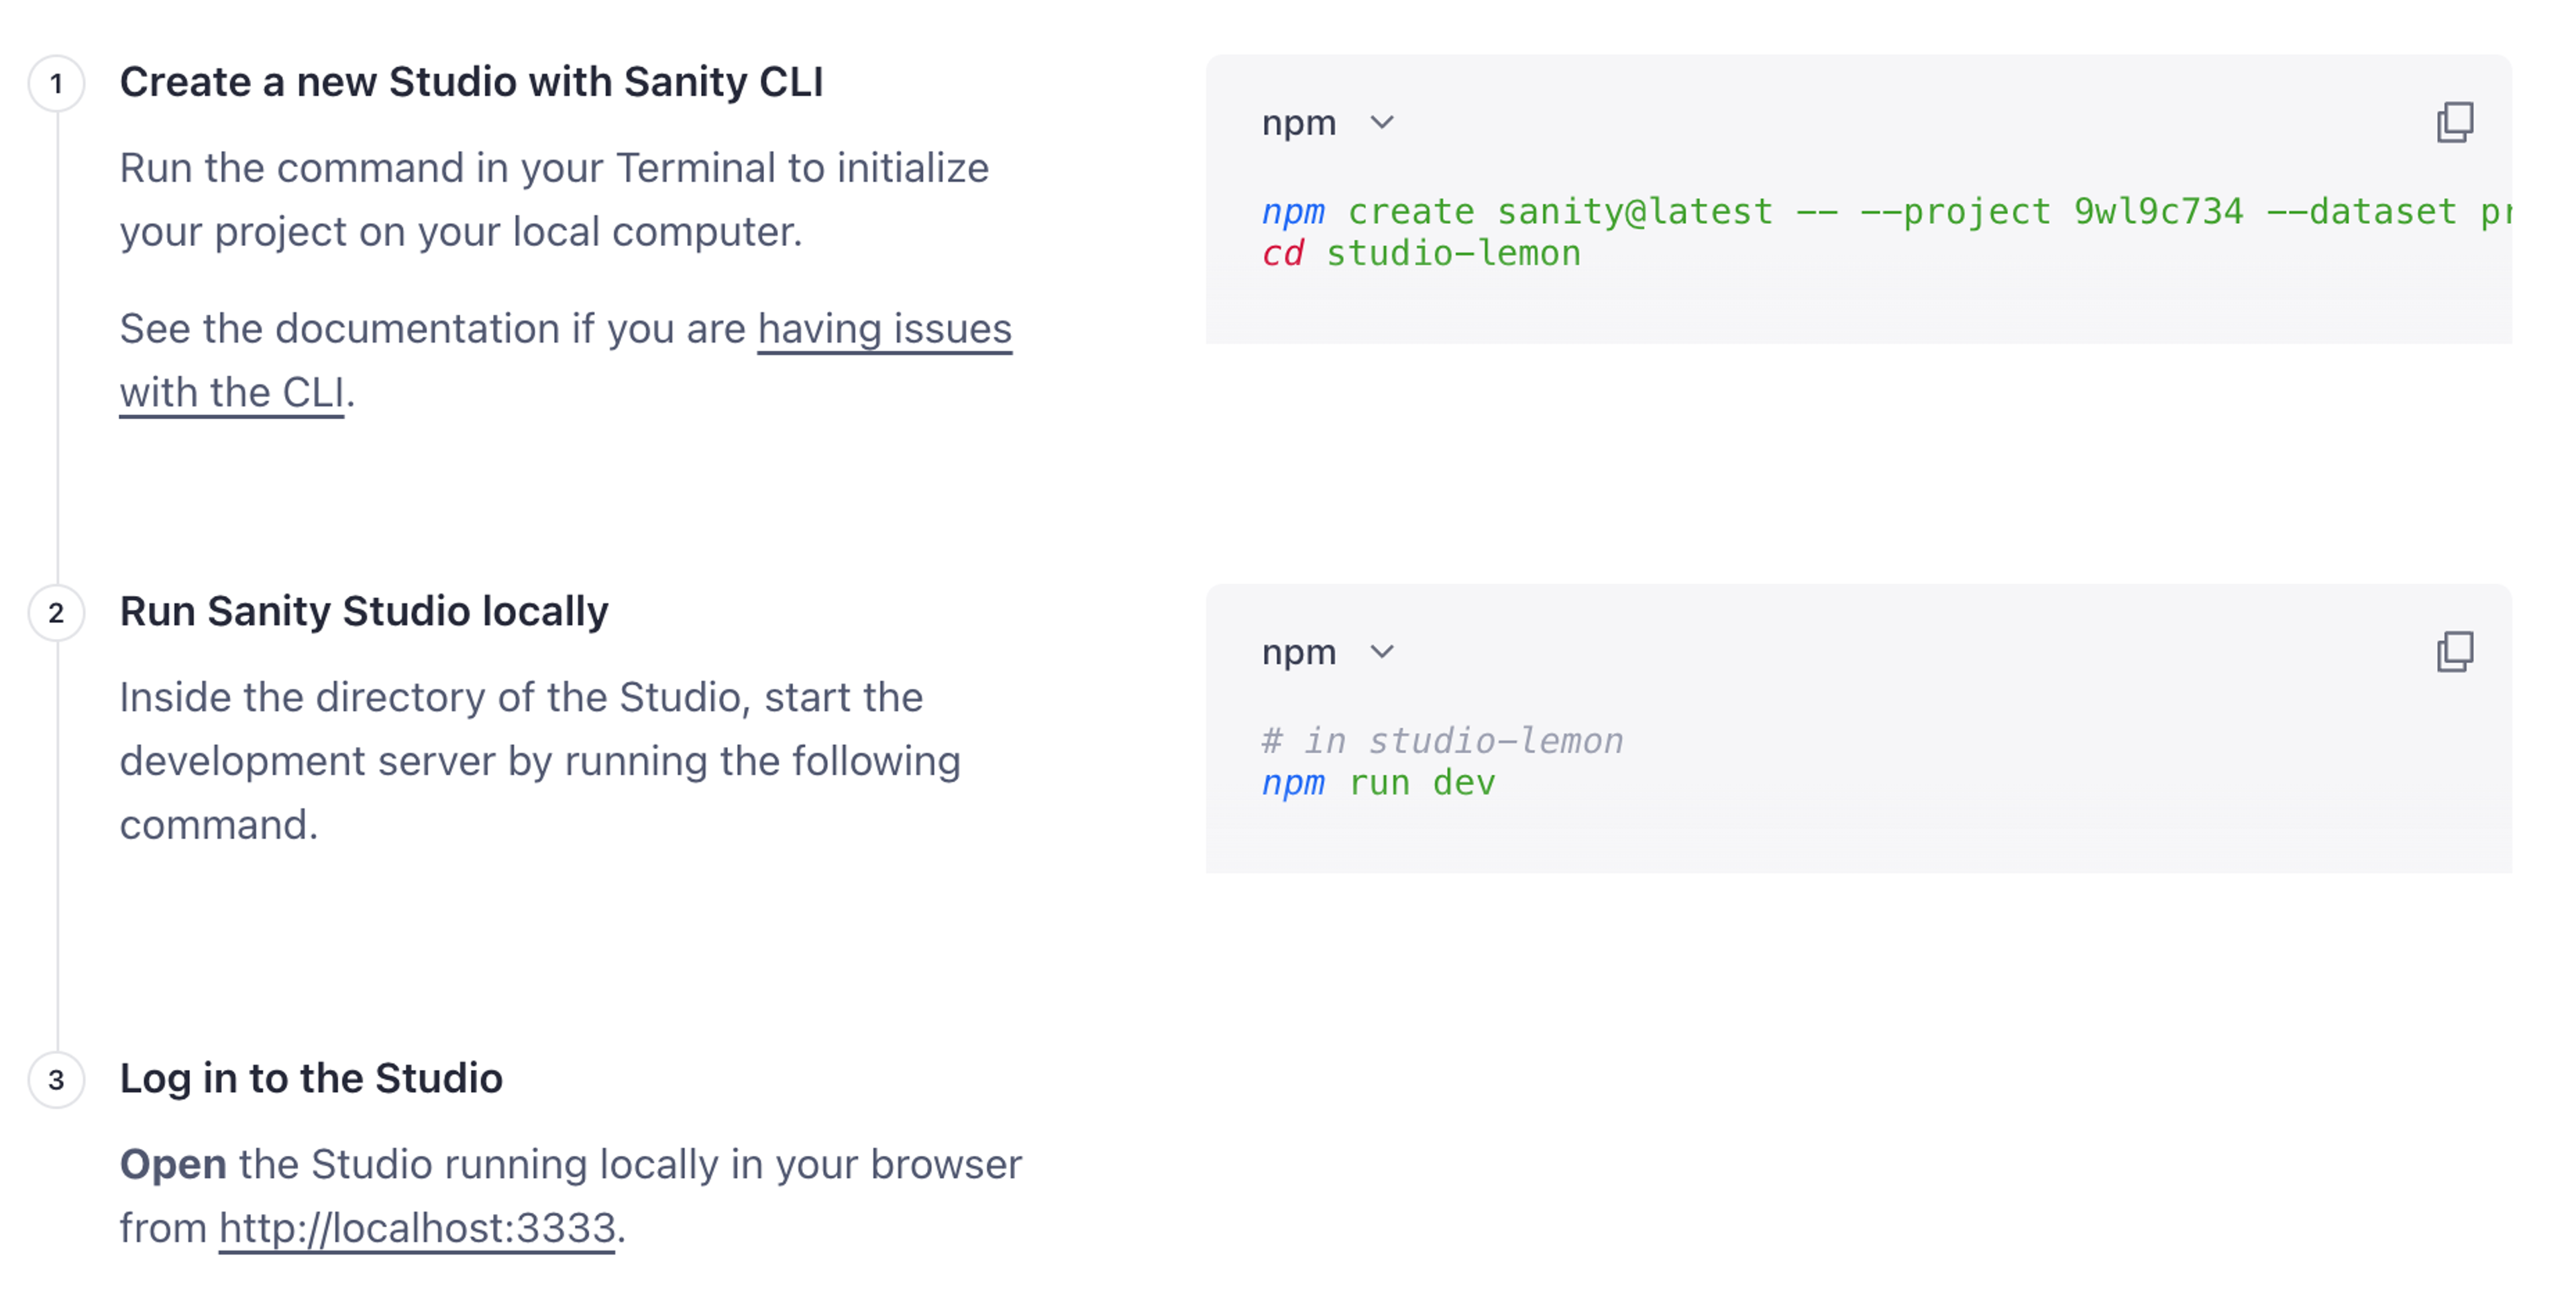The image size is (2576, 1300).
Task: Copy the npm create sanity command
Action: coord(2454,123)
